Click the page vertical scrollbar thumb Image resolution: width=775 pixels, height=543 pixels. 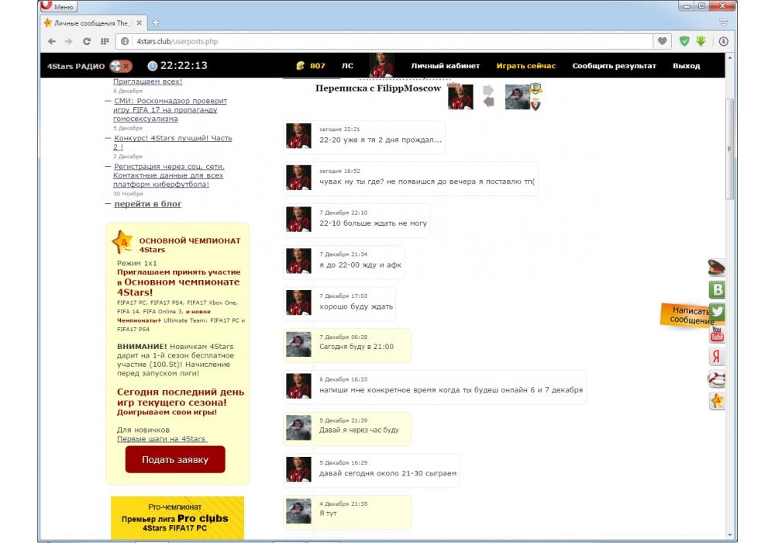pos(729,148)
